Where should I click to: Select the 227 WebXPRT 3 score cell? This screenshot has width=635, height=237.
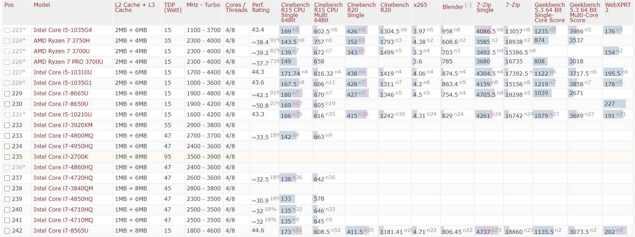[x=609, y=104]
